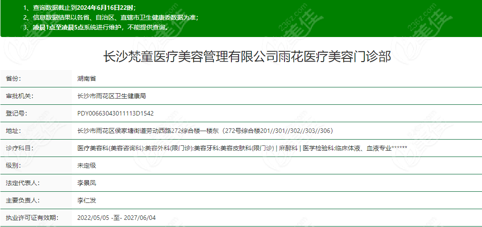
Task: Select registration number PDY00663043011113D1542
Action: (x=115, y=113)
